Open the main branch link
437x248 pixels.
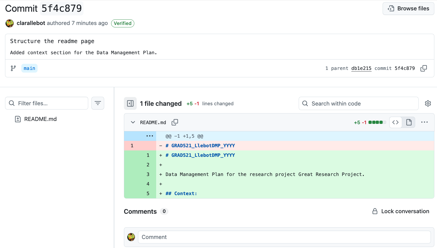29,68
